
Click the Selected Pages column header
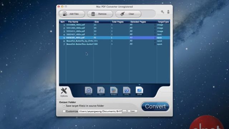pos(138,22)
